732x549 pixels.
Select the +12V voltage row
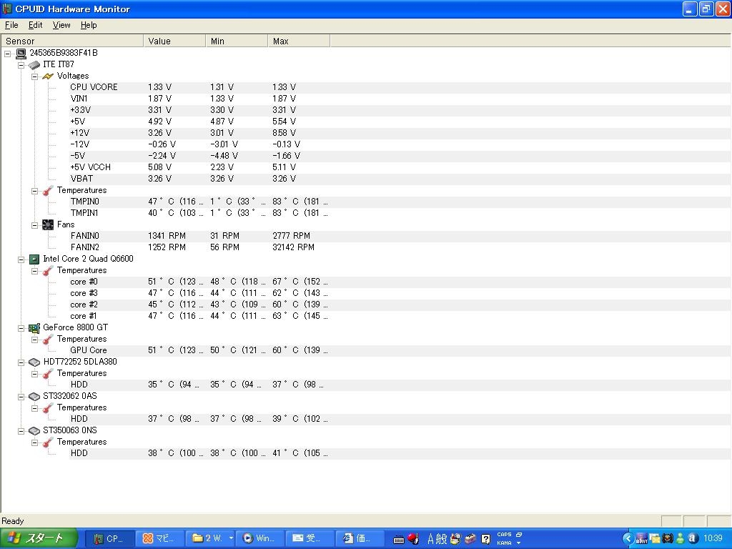[x=400, y=133]
